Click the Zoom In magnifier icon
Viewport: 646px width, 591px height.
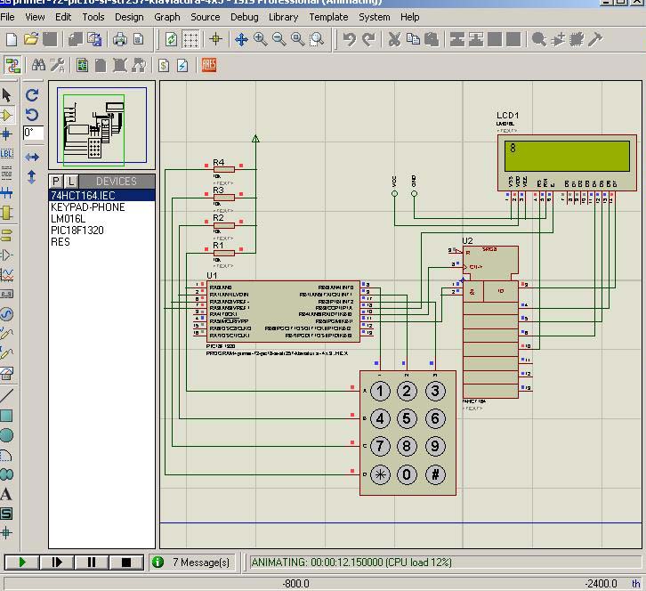click(x=260, y=39)
